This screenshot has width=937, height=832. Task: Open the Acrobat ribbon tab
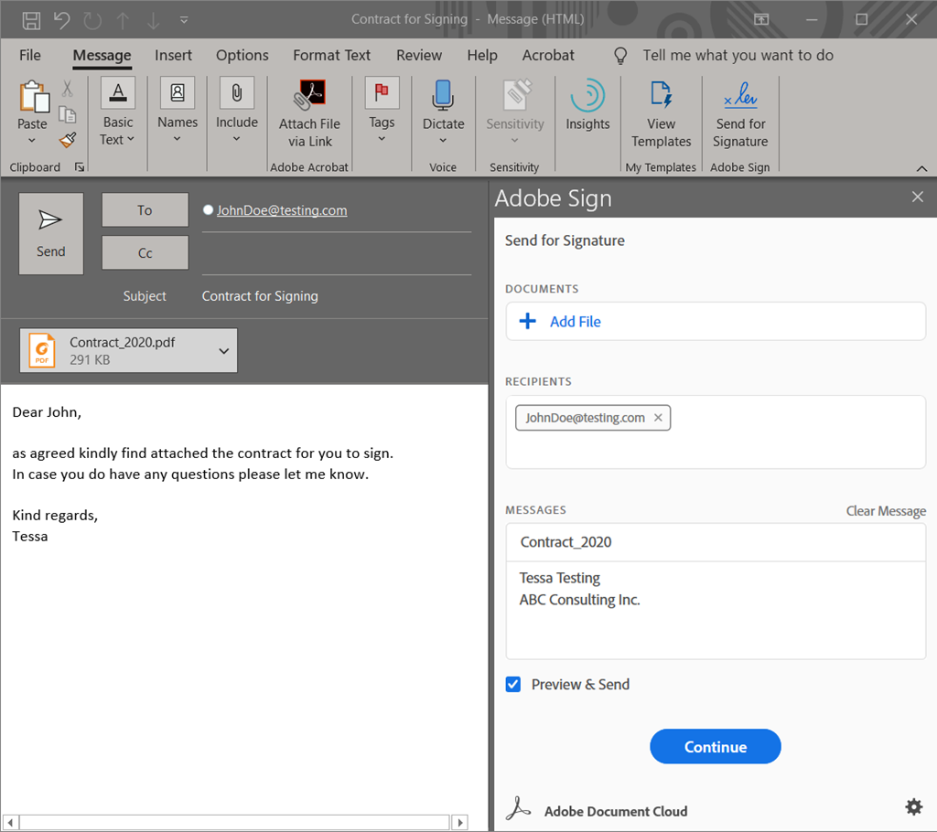click(x=548, y=55)
